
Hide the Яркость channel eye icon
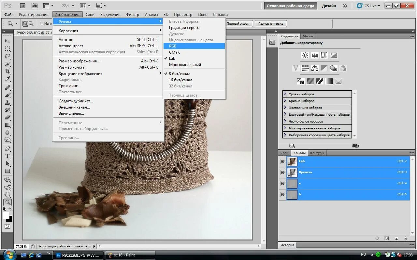pyautogui.click(x=282, y=172)
